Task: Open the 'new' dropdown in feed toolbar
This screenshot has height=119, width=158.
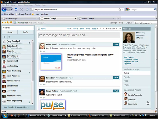Action: point(69,29)
